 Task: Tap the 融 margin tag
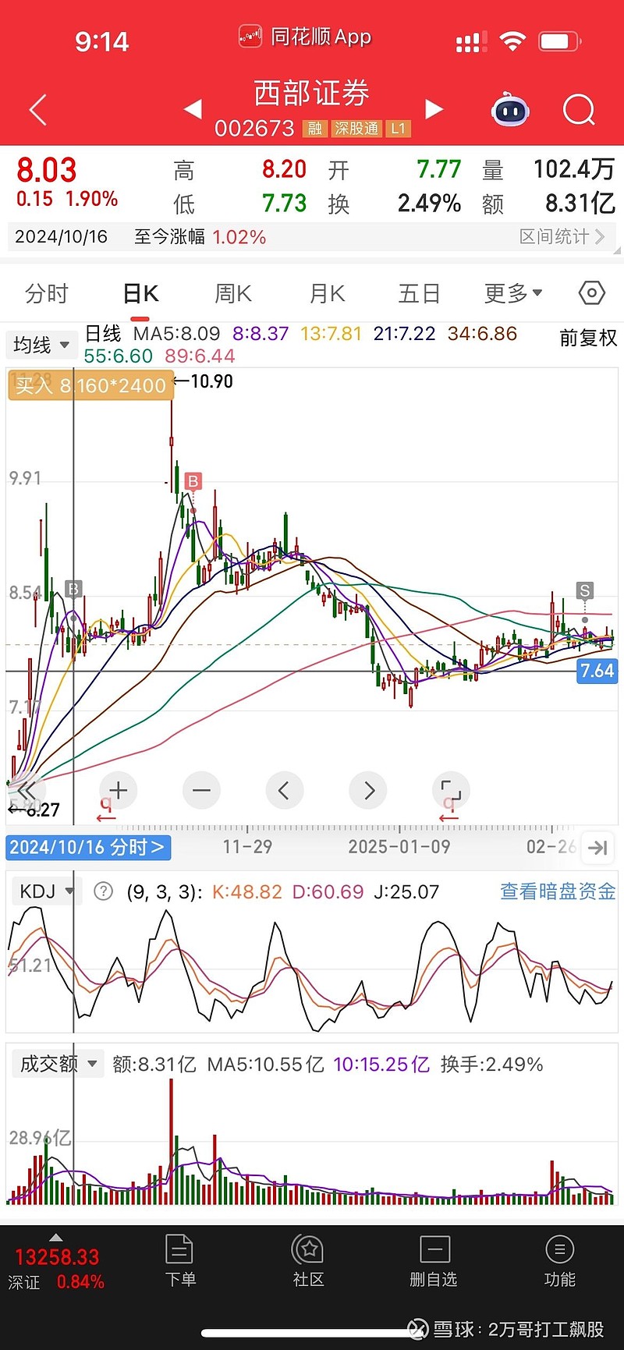pyautogui.click(x=314, y=129)
